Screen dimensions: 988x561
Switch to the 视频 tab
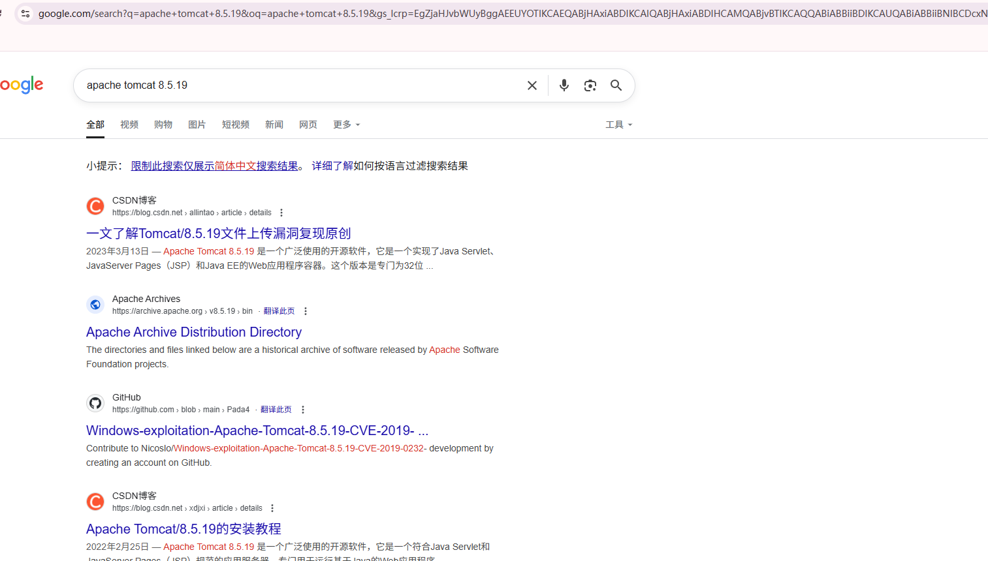(x=129, y=125)
